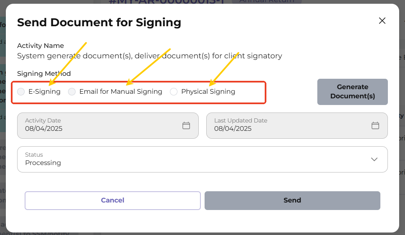Click the Generate Document(s) button
The image size is (405, 235).
coord(352,92)
